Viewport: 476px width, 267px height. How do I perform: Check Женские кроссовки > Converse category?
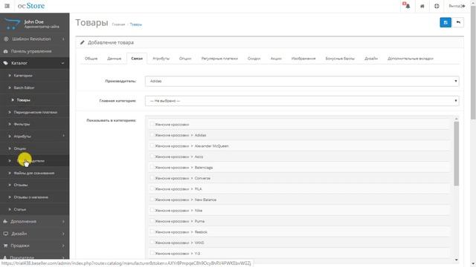tap(152, 178)
